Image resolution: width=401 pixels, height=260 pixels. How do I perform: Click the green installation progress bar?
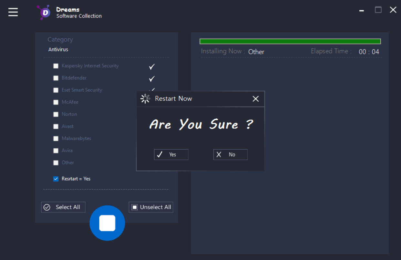290,41
